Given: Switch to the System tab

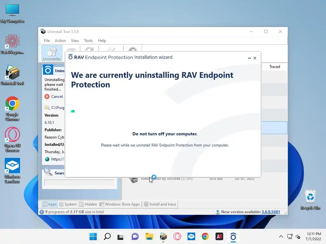Looking at the screenshot, I should [68, 204].
